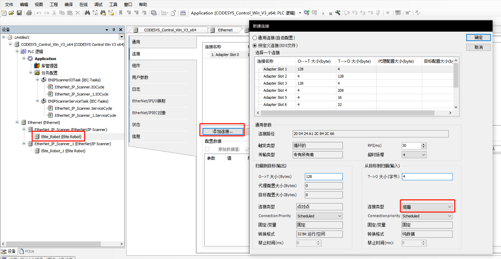
Task: Click the Build wrench icon in toolbar
Action: point(338,13)
